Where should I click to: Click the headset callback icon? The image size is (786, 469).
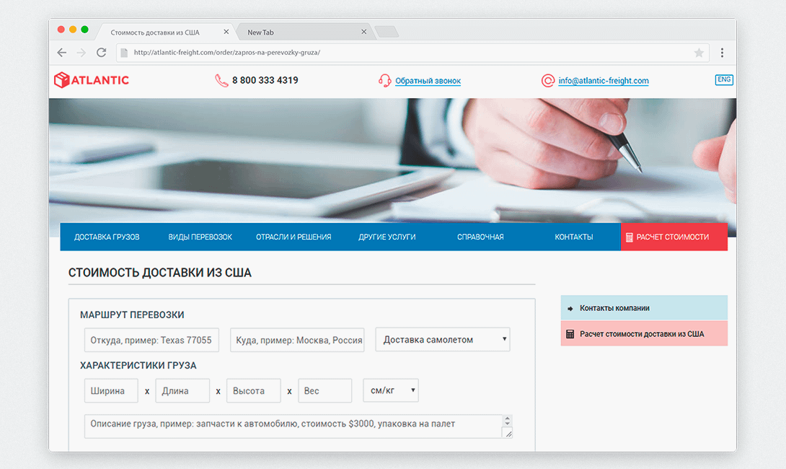click(384, 80)
